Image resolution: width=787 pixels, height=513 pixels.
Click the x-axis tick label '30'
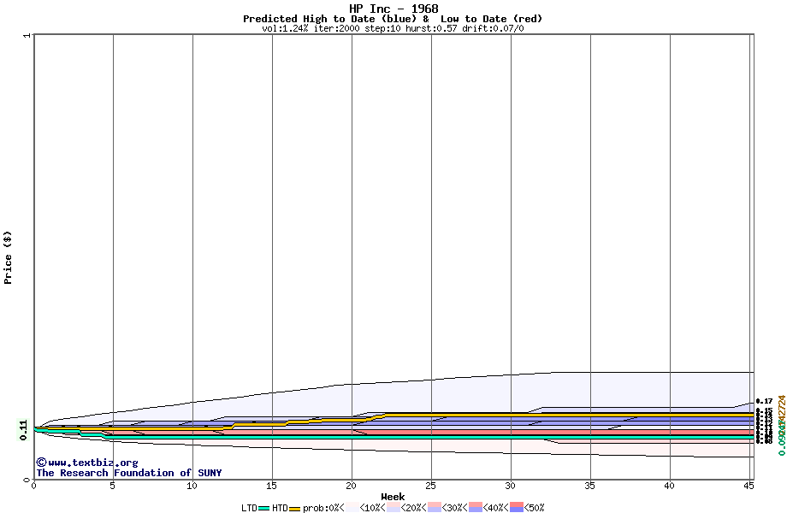pyautogui.click(x=511, y=486)
